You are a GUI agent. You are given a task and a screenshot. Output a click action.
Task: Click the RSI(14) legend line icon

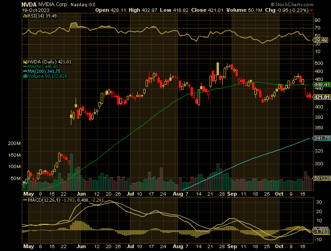click(25, 16)
